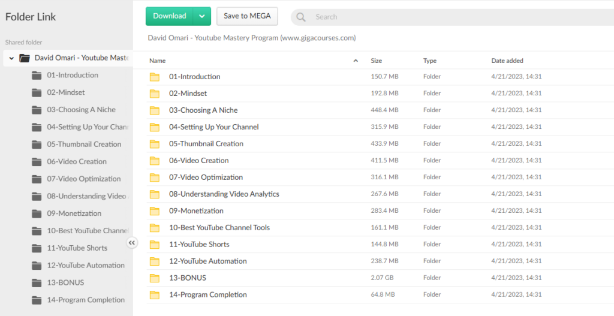
Task: Sort files by Type column header
Action: tap(430, 61)
